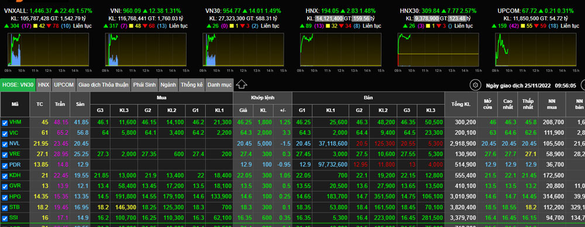Open the Thống kê tab
Viewport: 585px width, 227px height.
192,85
